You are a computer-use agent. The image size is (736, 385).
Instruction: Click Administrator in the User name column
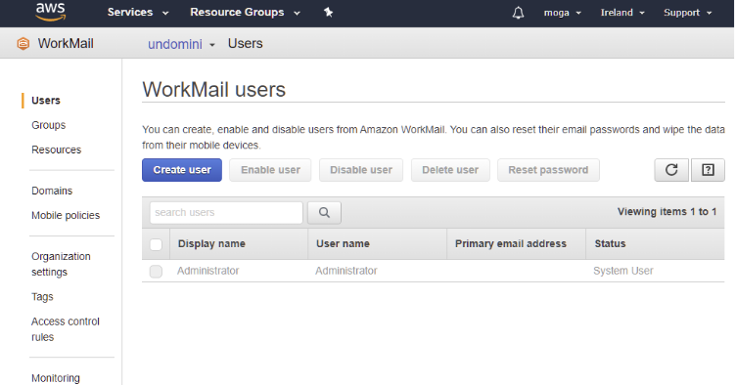tap(345, 271)
